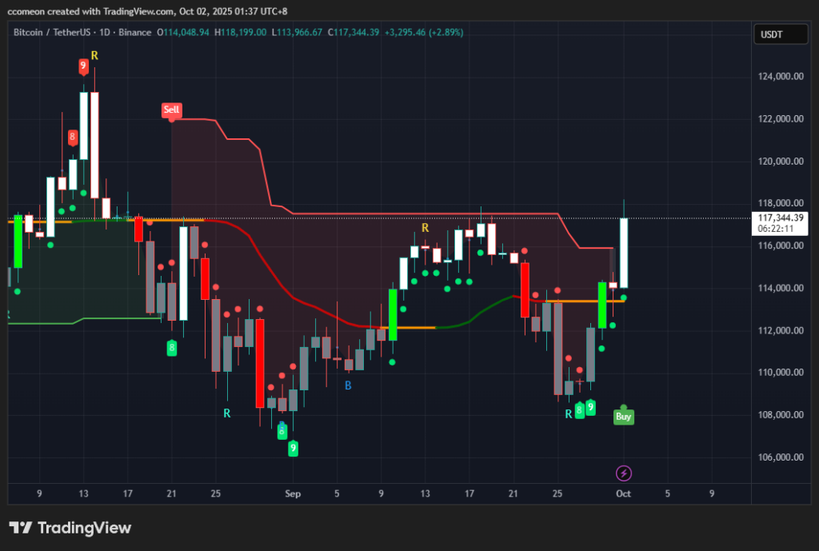Click the green 8 marker near Aug 21
Image resolution: width=819 pixels, height=551 pixels.
[171, 347]
